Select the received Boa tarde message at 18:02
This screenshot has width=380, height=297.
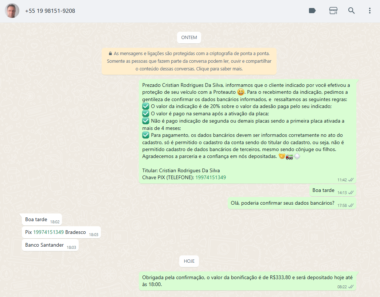coord(36,219)
